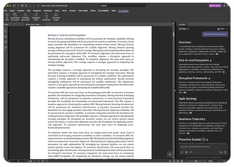234x167 pixels.
Task: Open the Bookmarks panel in left sidebar
Action: [5, 31]
